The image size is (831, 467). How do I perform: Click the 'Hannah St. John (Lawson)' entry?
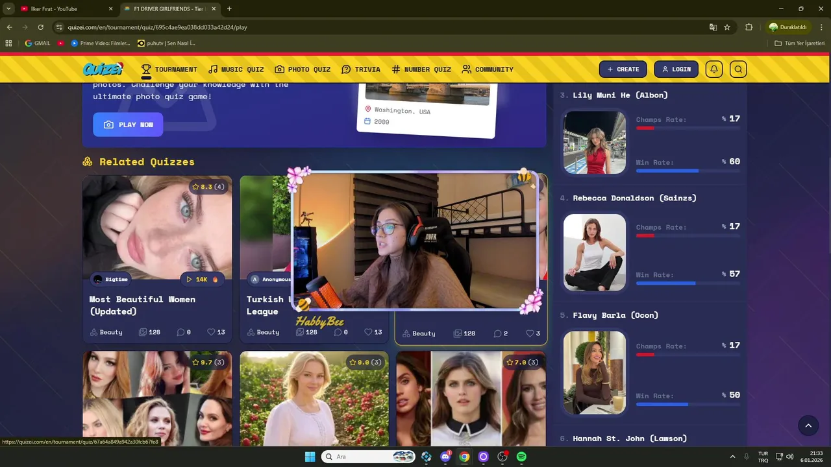[x=629, y=438]
